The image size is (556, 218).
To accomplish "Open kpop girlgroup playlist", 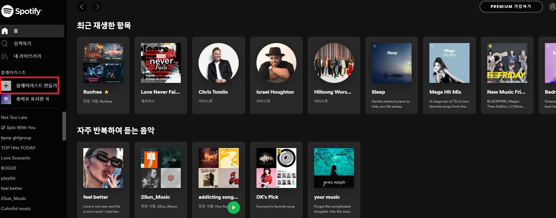I will coord(16,138).
